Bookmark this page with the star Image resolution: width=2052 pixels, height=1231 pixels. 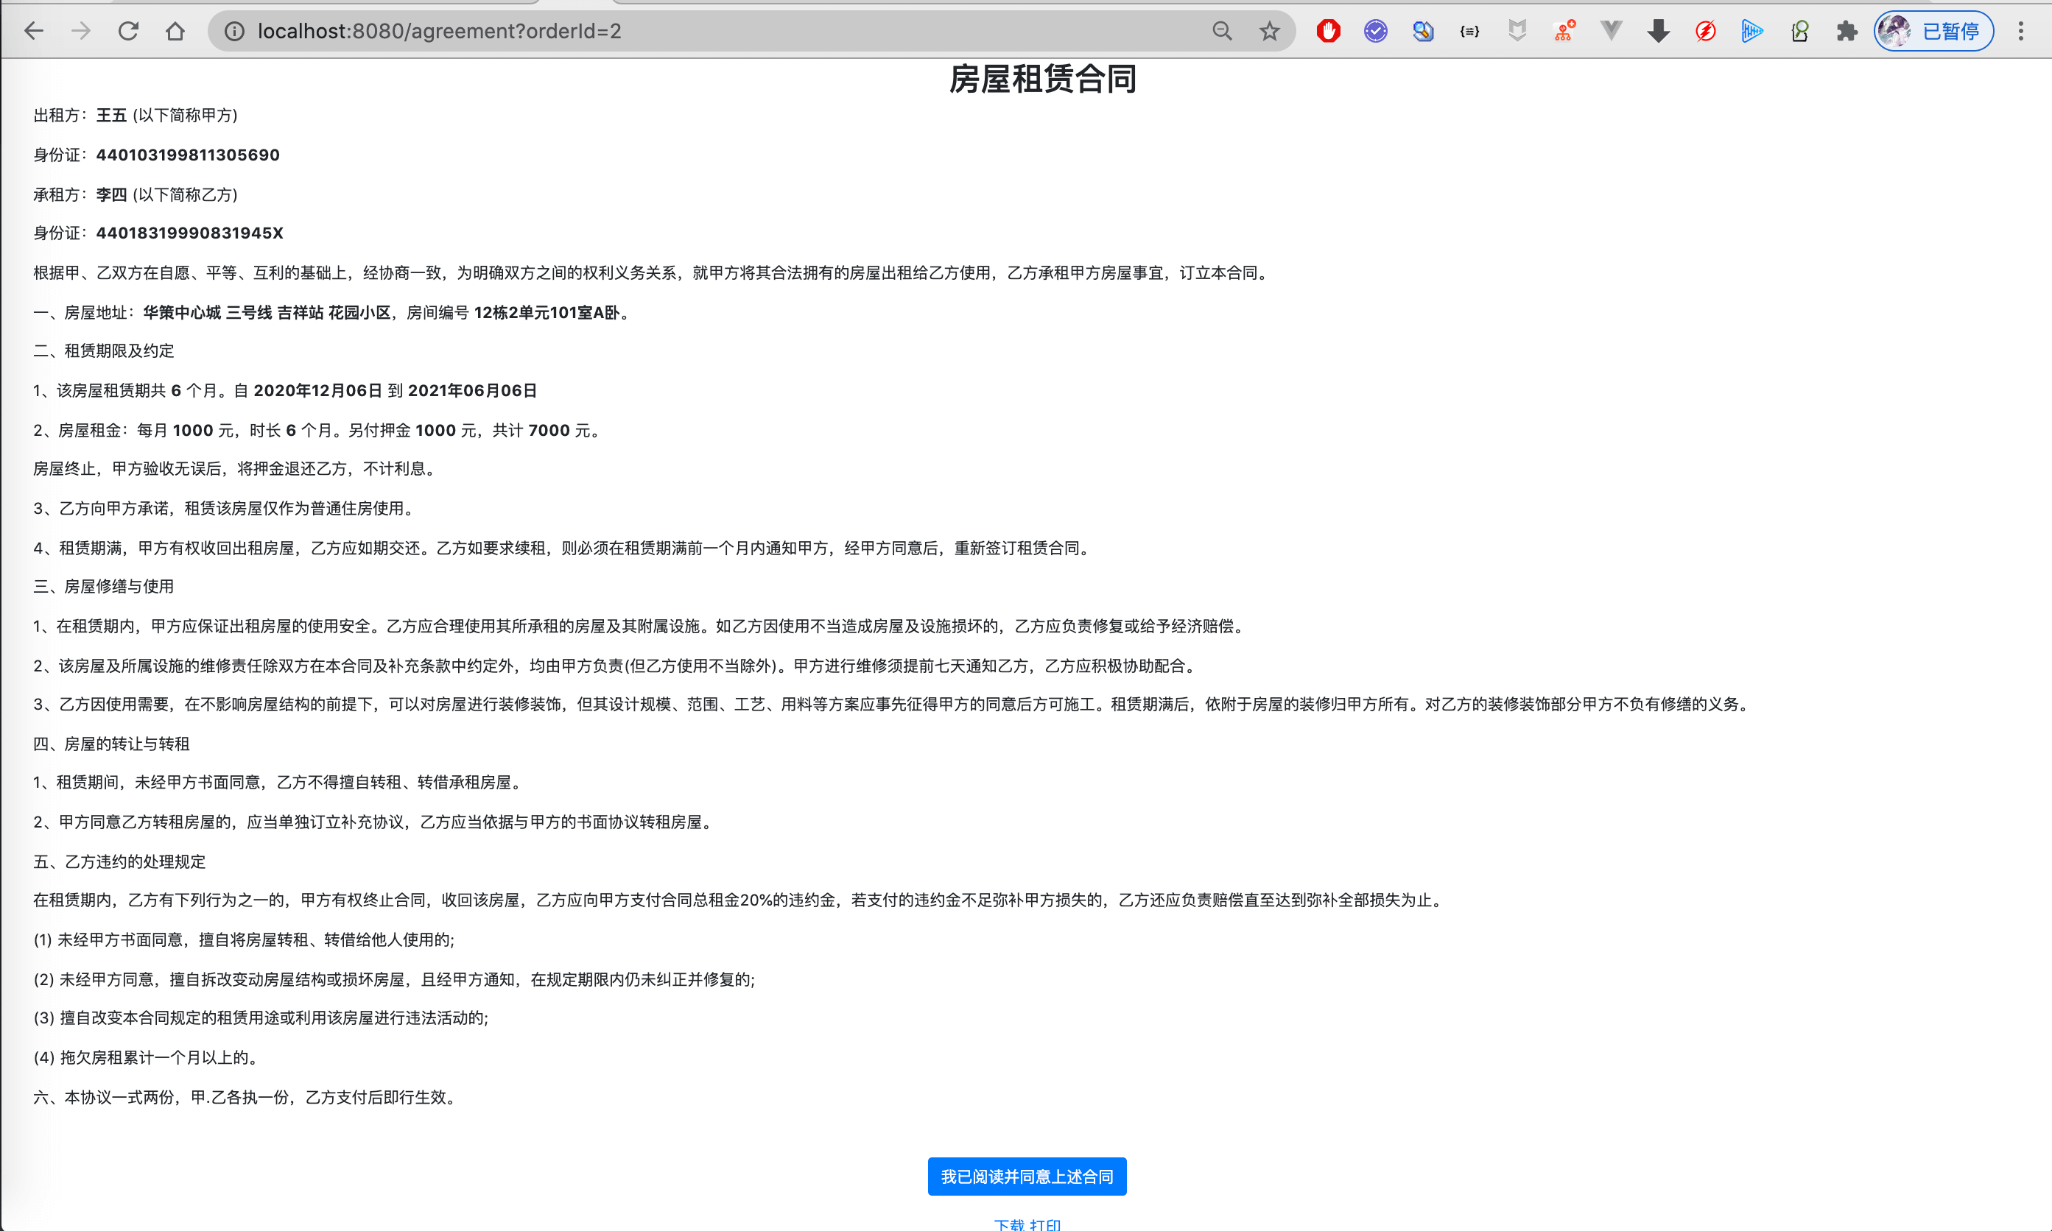click(x=1269, y=32)
